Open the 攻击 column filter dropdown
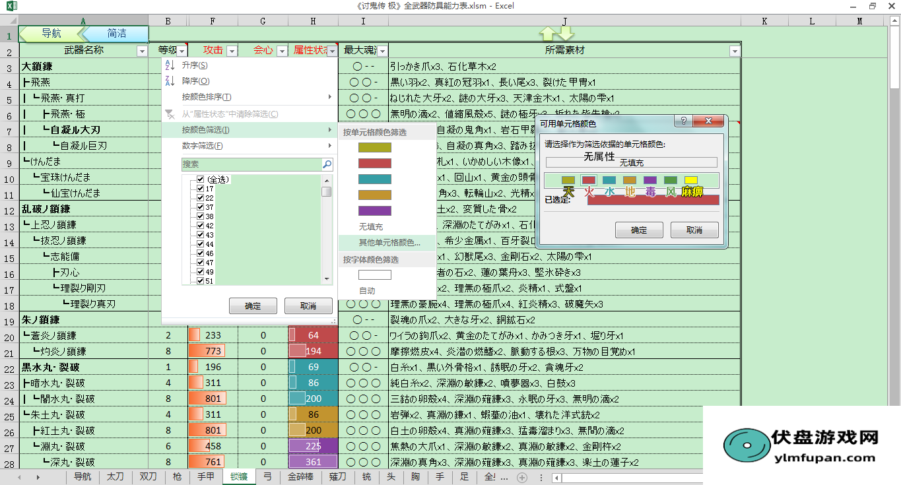 click(x=232, y=51)
